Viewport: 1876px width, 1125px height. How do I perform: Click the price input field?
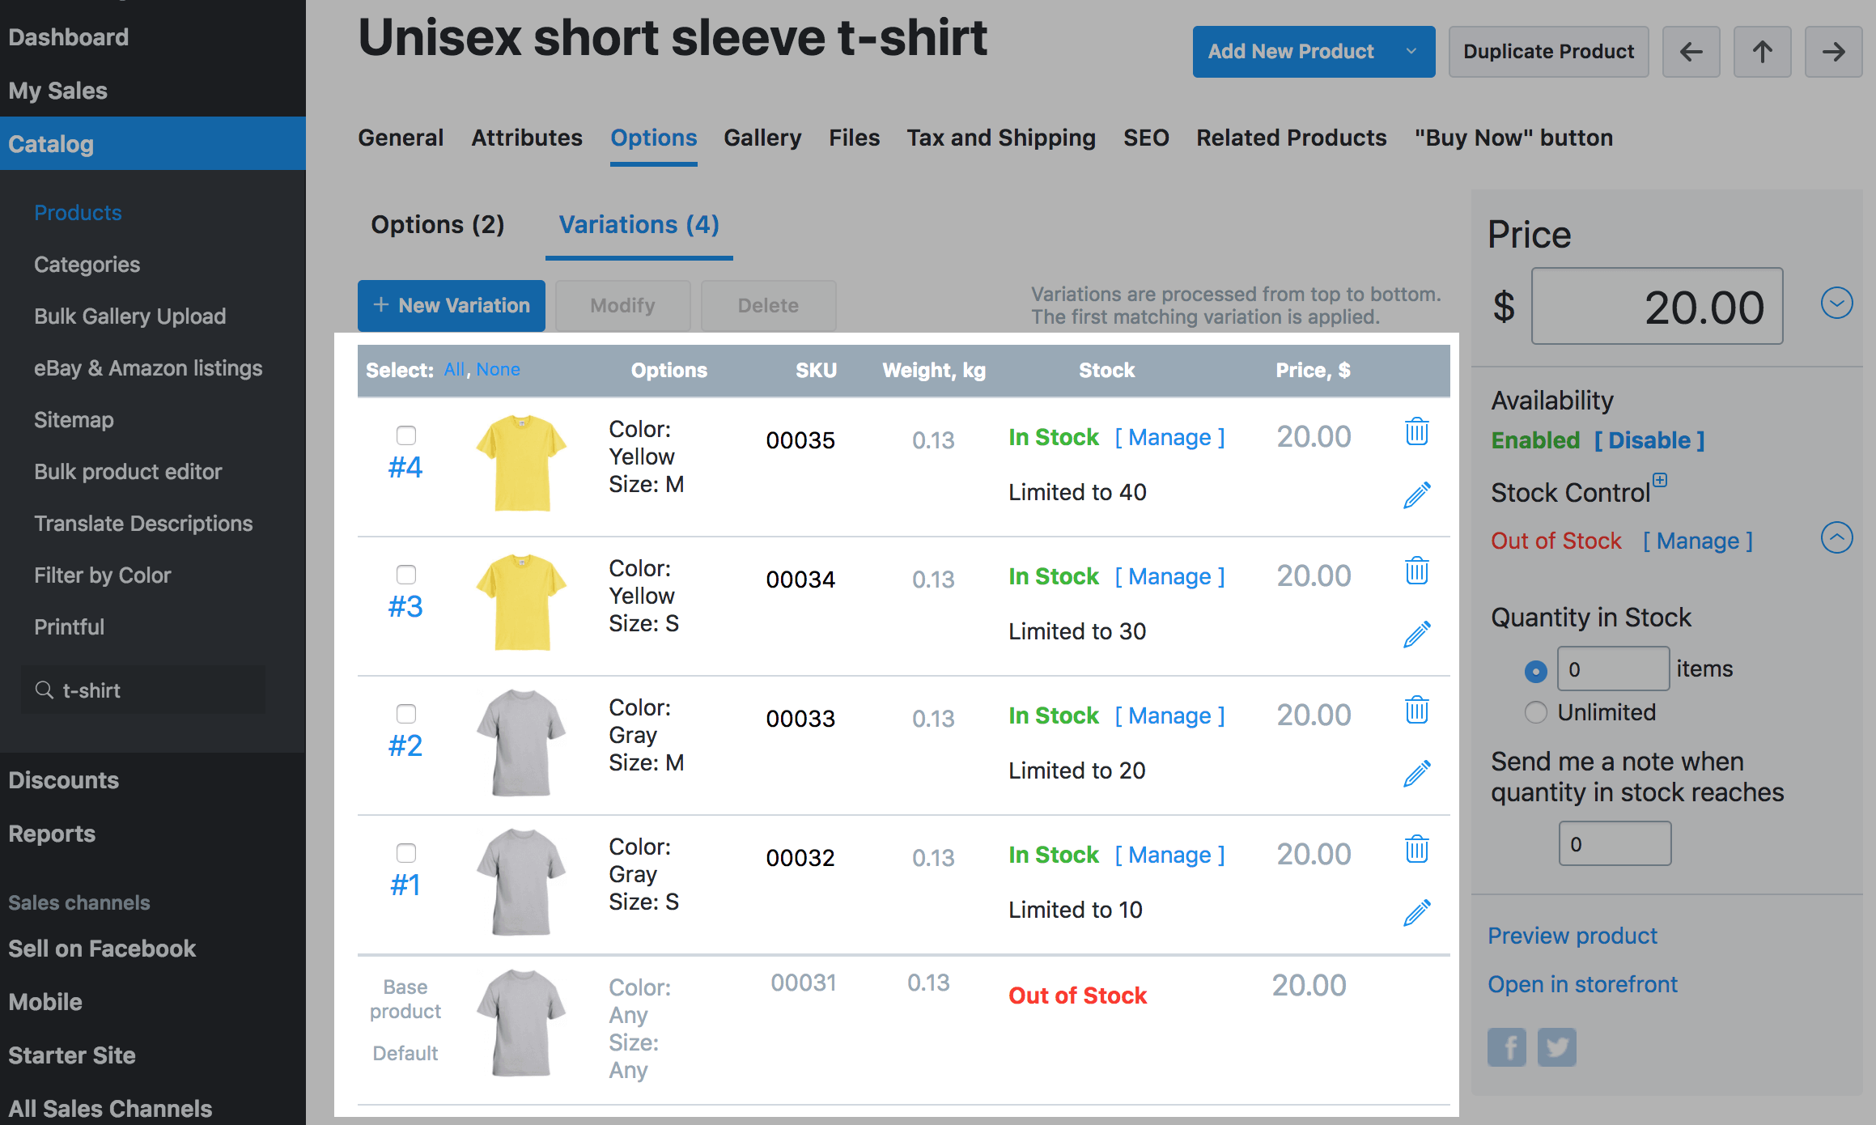click(x=1657, y=307)
